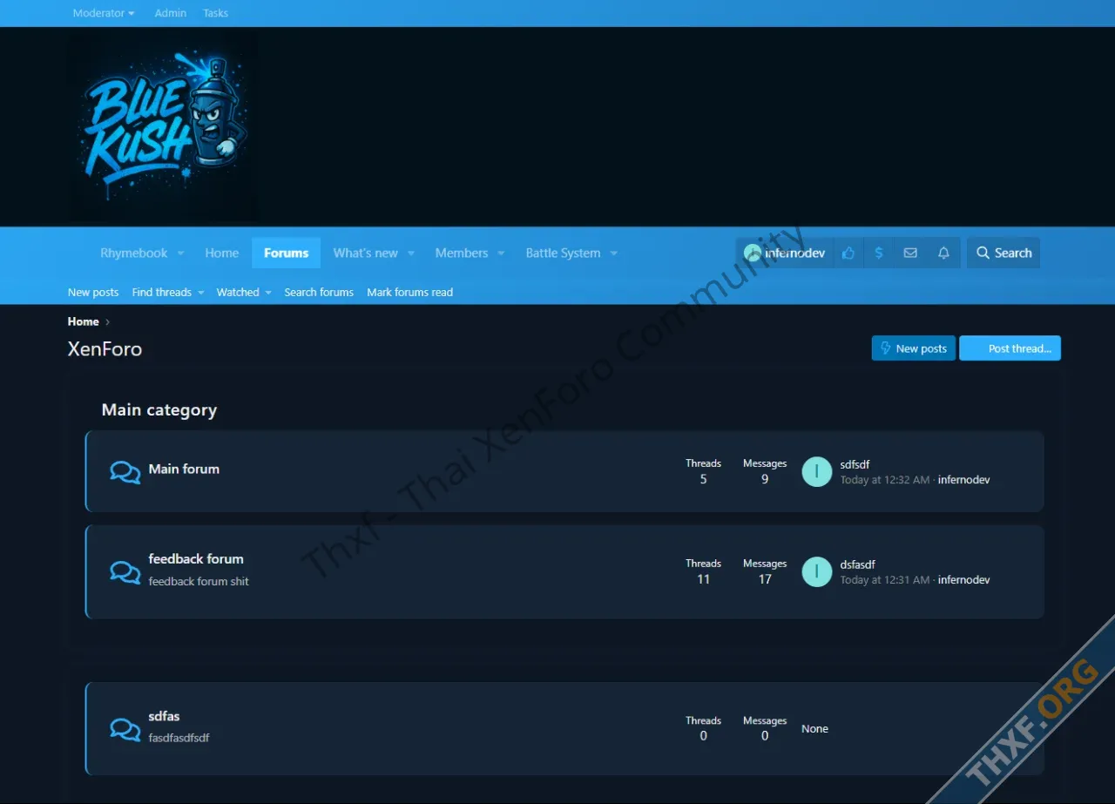This screenshot has width=1115, height=804.
Task: Click the Home breadcrumb
Action: click(84, 321)
